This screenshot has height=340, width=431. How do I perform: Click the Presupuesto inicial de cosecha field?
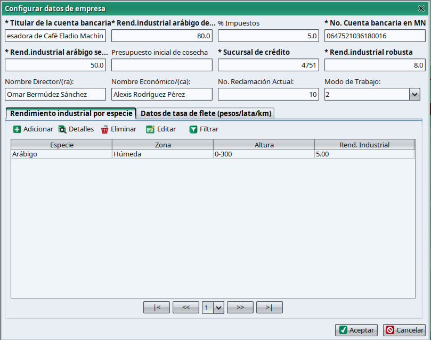point(162,65)
